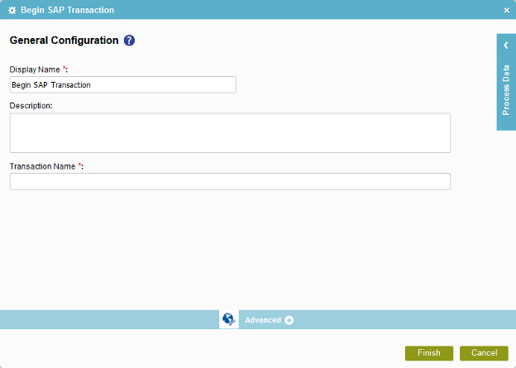The width and height of the screenshot is (516, 368).
Task: Click the gear icon in the title bar
Action: (x=12, y=10)
